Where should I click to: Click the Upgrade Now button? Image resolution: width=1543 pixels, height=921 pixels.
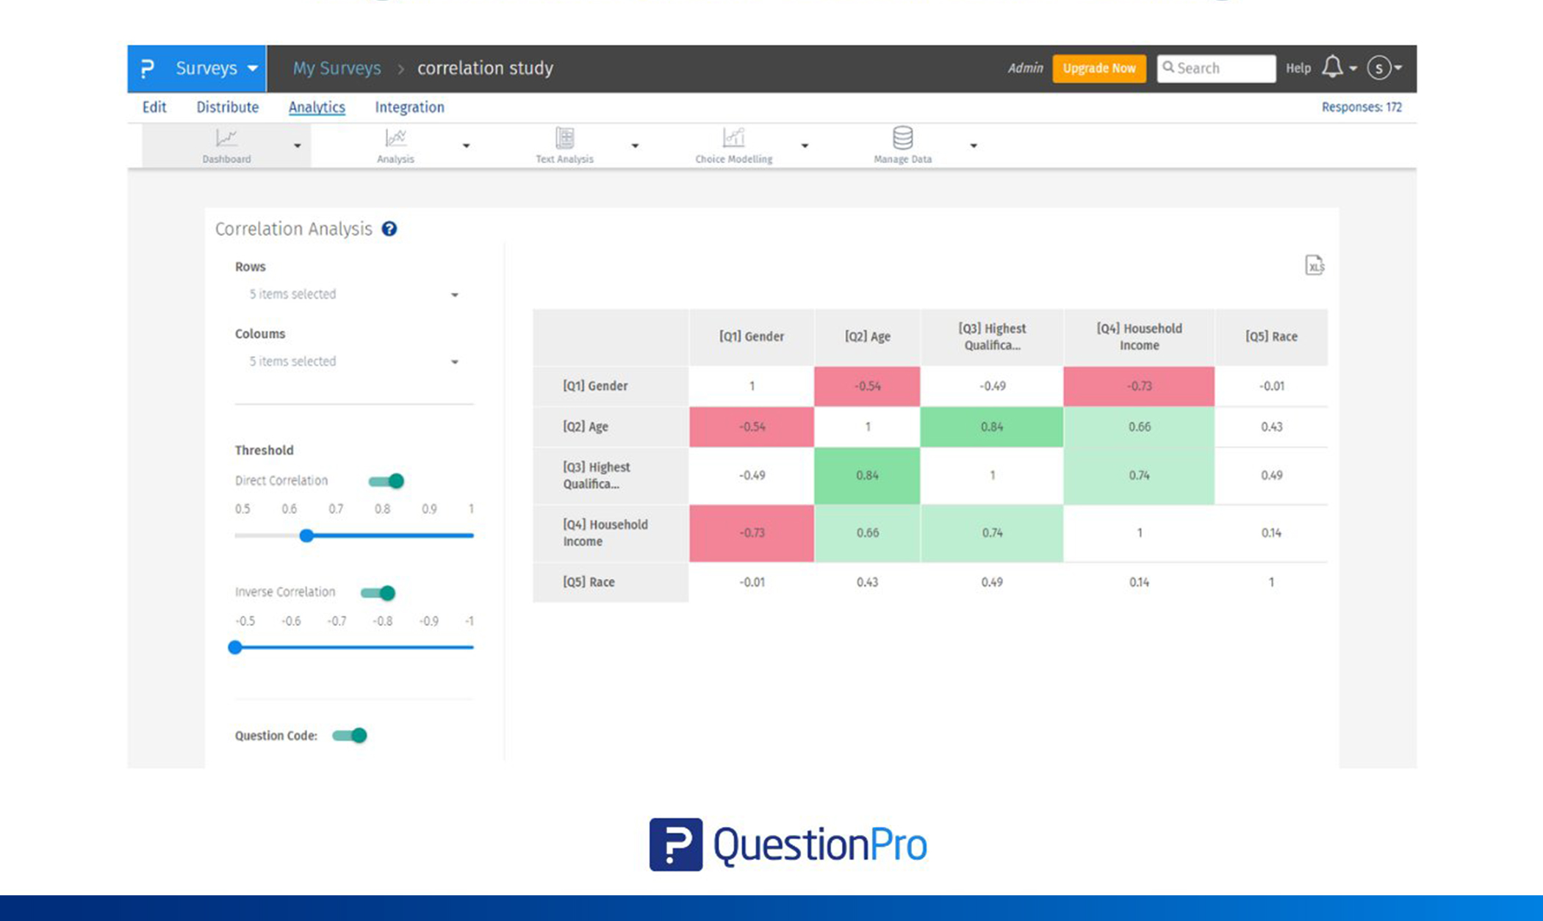click(x=1098, y=68)
